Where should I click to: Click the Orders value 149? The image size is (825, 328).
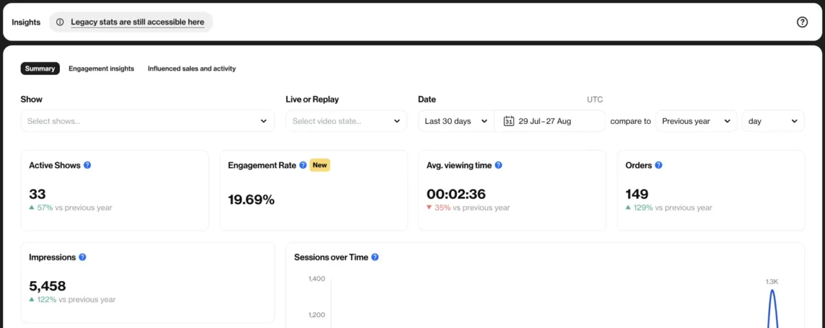637,194
